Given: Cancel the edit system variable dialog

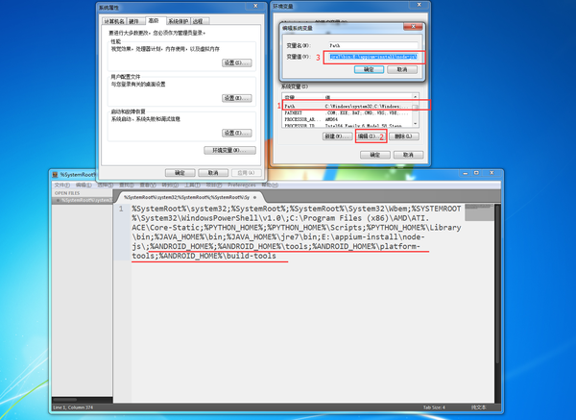Looking at the screenshot, I should (x=402, y=69).
